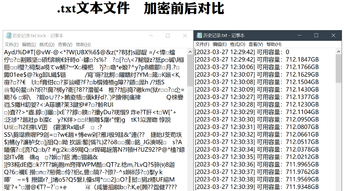Maximize the 历史记录.txt.lock Notepad window
Viewport: 344px width, 191px height.
coord(168,36)
